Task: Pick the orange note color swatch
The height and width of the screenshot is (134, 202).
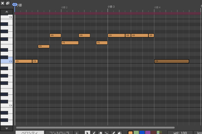Action: click(130, 132)
